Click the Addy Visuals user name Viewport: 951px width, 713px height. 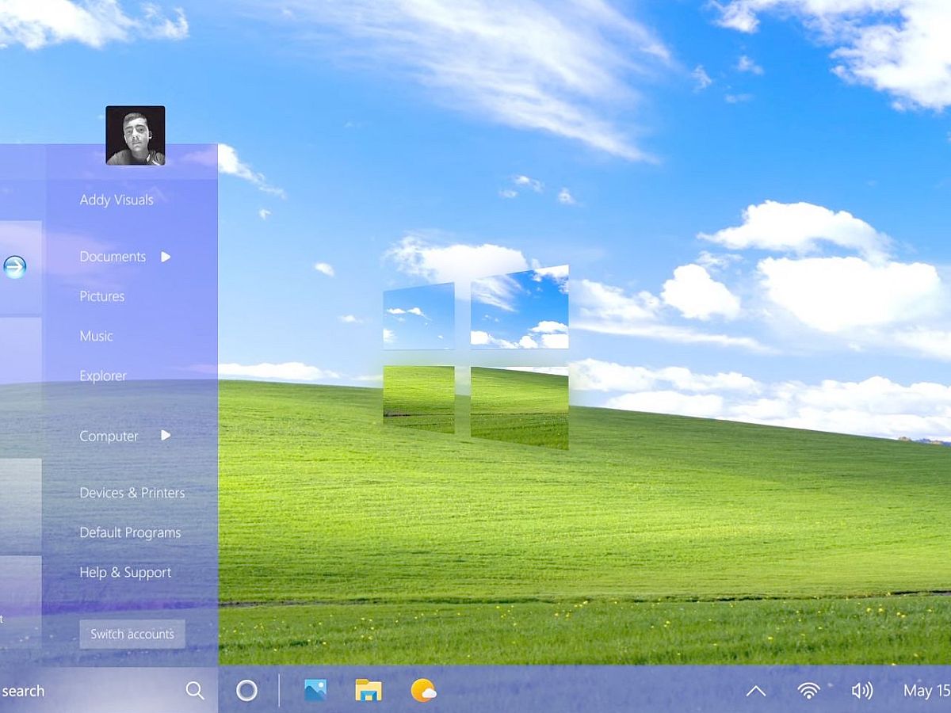116,200
